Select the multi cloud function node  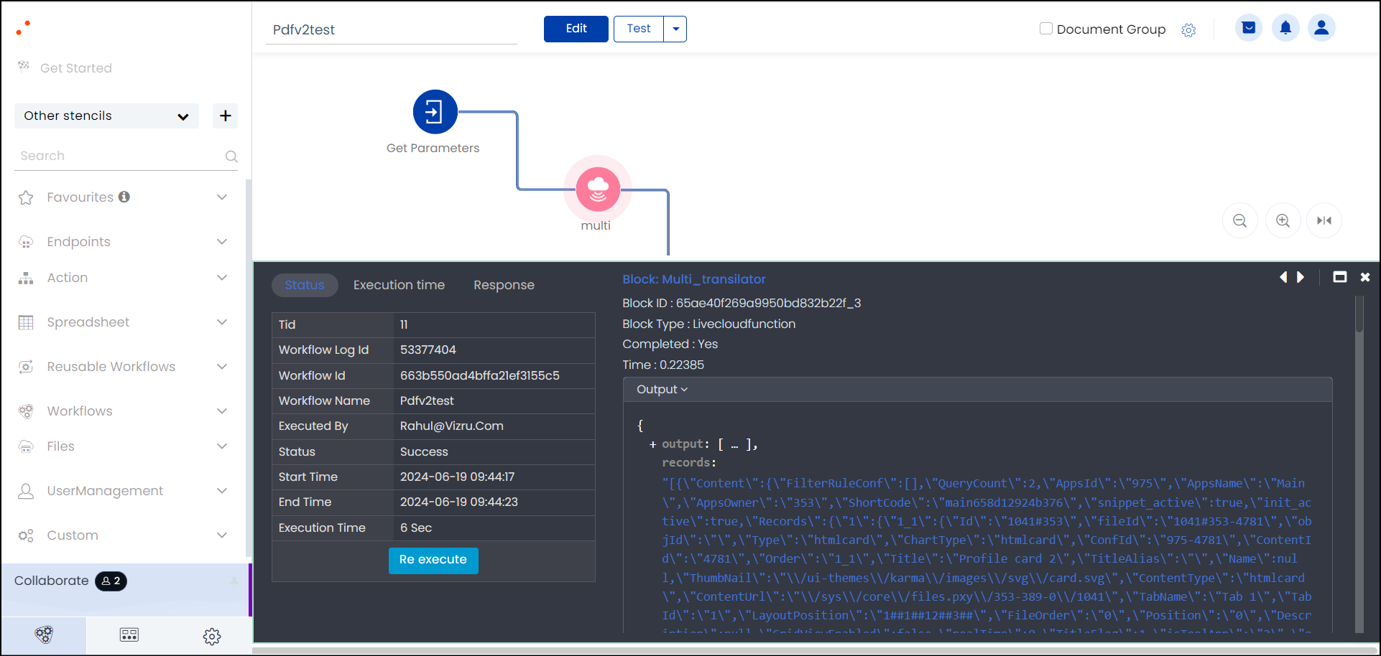pos(597,189)
